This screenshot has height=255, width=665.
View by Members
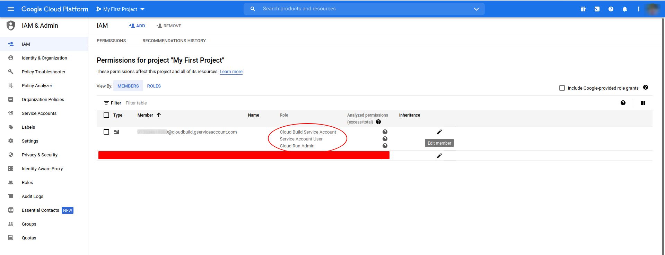click(128, 86)
